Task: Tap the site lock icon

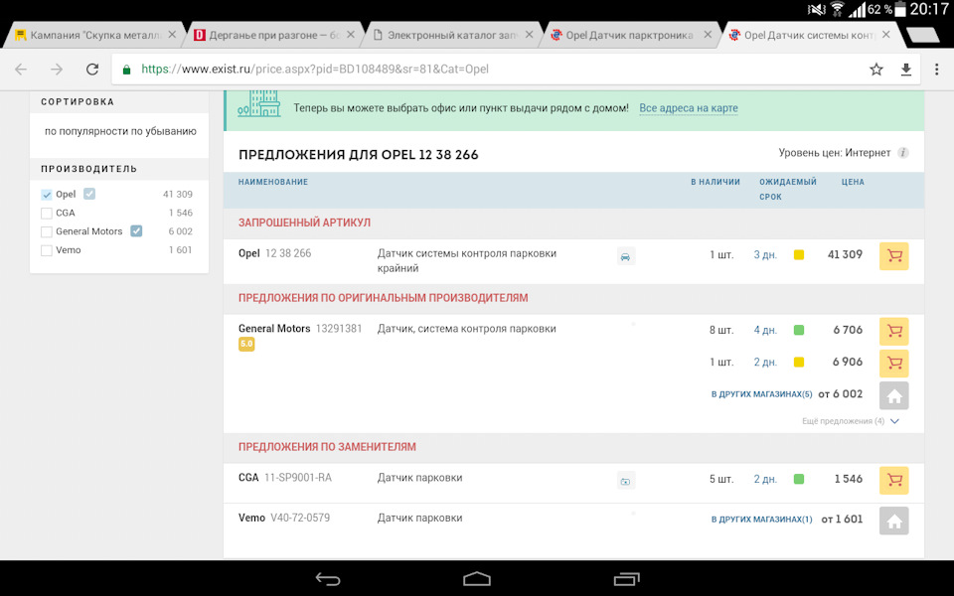Action: pyautogui.click(x=126, y=70)
